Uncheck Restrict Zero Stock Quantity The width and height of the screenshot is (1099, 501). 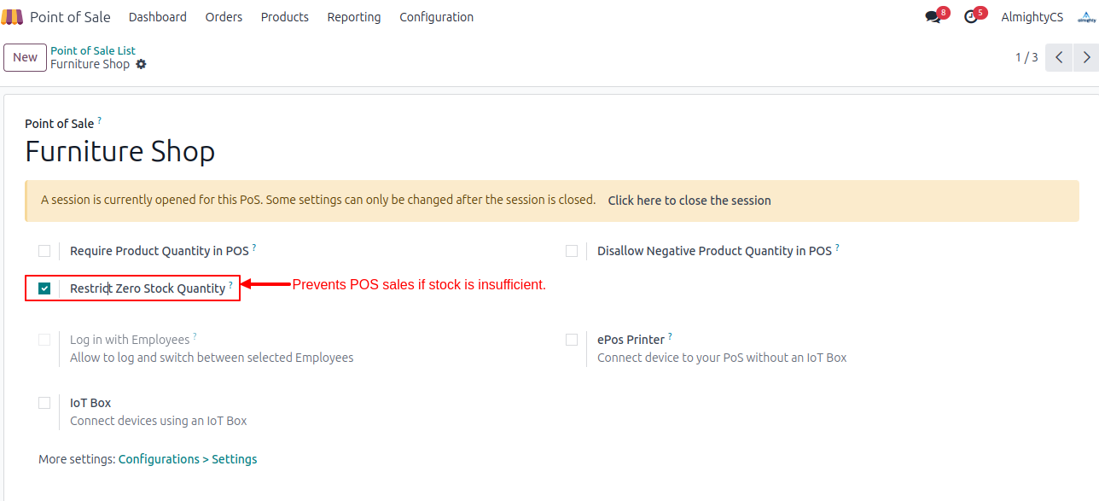[x=44, y=288]
